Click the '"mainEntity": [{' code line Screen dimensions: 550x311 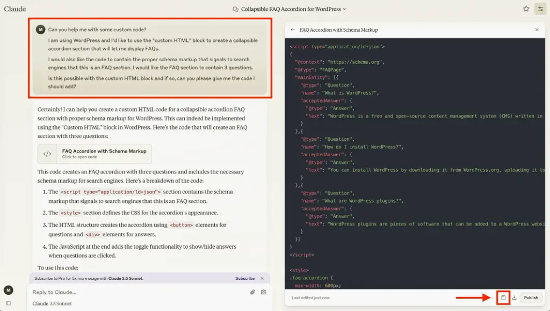pyautogui.click(x=316, y=77)
